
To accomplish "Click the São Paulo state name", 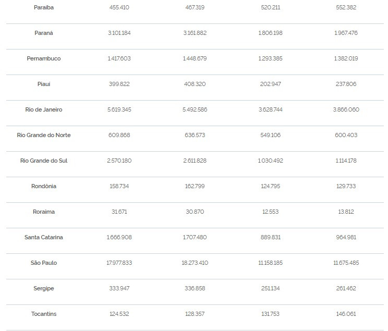I will (x=44, y=263).
